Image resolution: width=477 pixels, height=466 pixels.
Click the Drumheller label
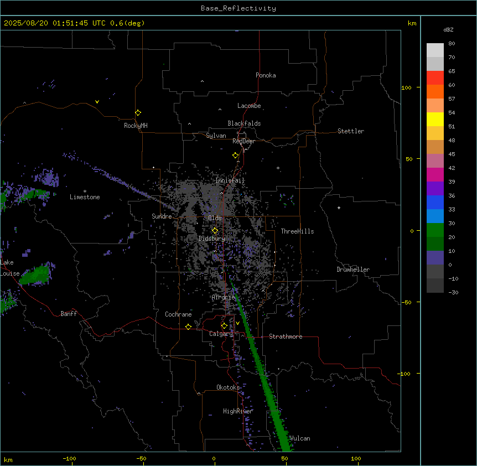[353, 270]
